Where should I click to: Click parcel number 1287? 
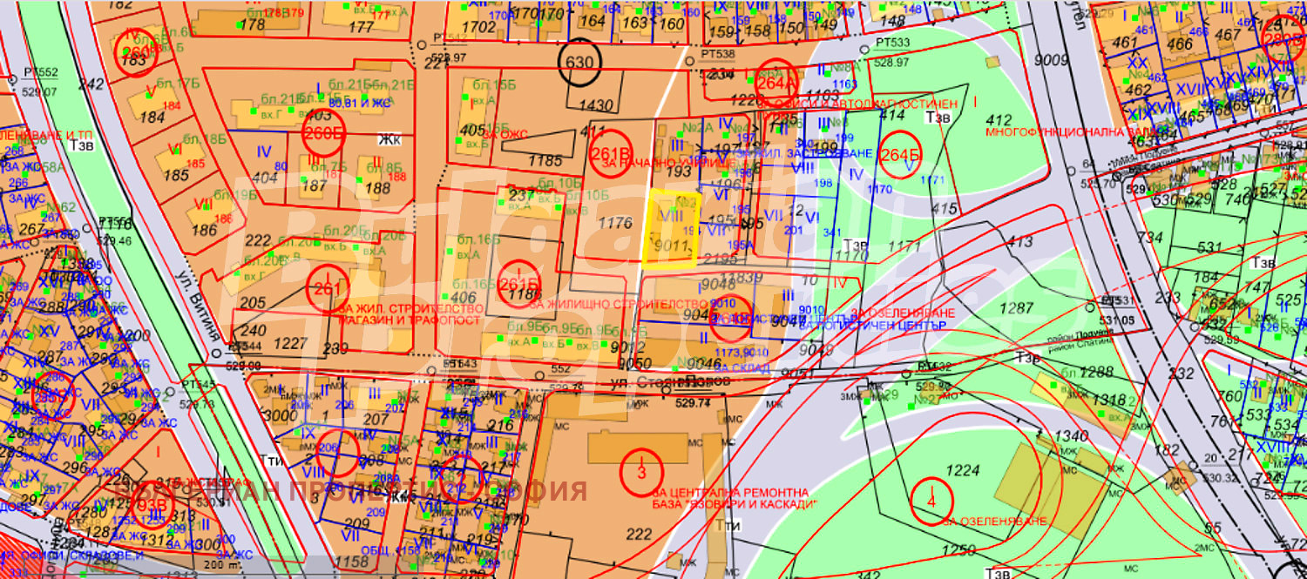[1016, 308]
